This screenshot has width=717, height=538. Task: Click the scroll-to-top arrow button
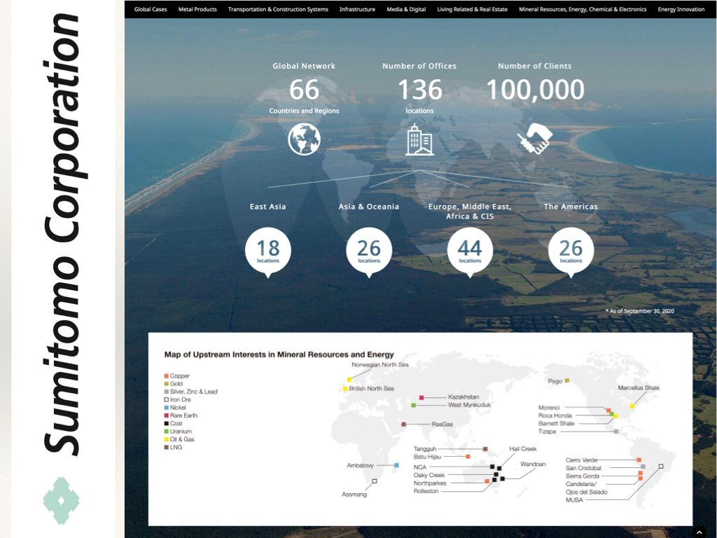(x=699, y=532)
